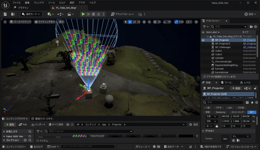Open the cinematics clapperboard dropdown
This screenshot has width=260, height=150.
(x=71, y=14)
